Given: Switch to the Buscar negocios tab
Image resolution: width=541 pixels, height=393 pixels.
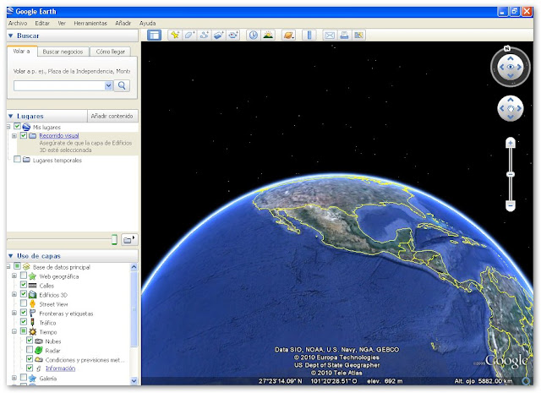Looking at the screenshot, I should click(x=63, y=52).
